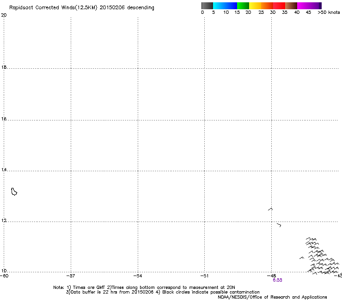Click the isolated wind barb just below 12N
Viewport: 342px width, 300px height.
[x=279, y=225]
